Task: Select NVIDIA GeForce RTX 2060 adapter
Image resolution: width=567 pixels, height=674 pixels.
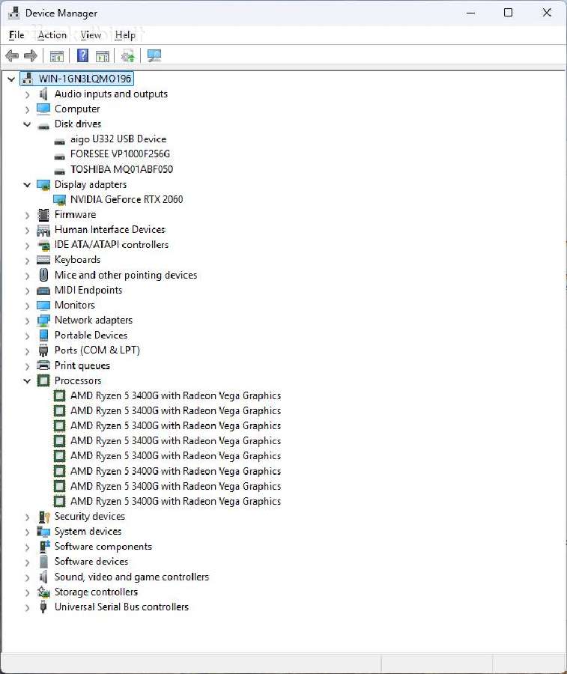Action: click(127, 199)
